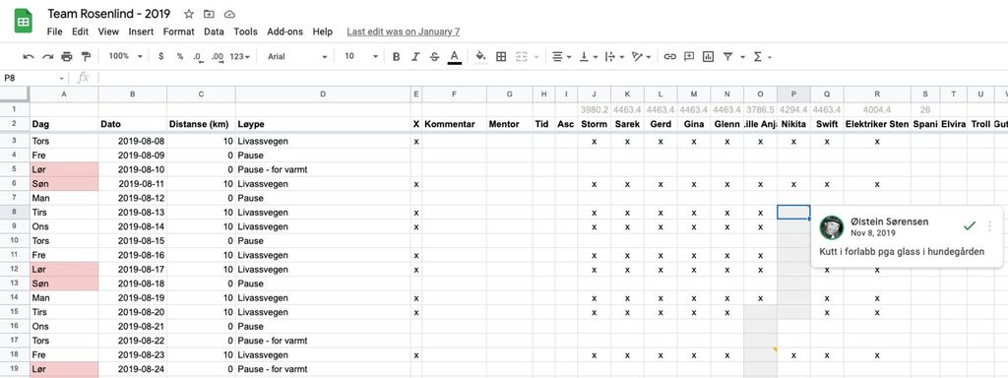This screenshot has width=1008, height=378.
Task: Resolve the comment with the checkmark
Action: coord(970,226)
